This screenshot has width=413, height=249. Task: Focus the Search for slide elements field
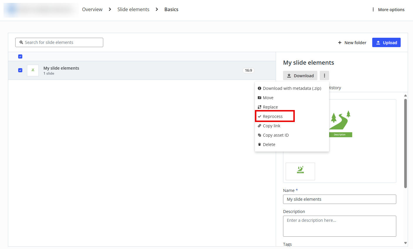point(59,42)
